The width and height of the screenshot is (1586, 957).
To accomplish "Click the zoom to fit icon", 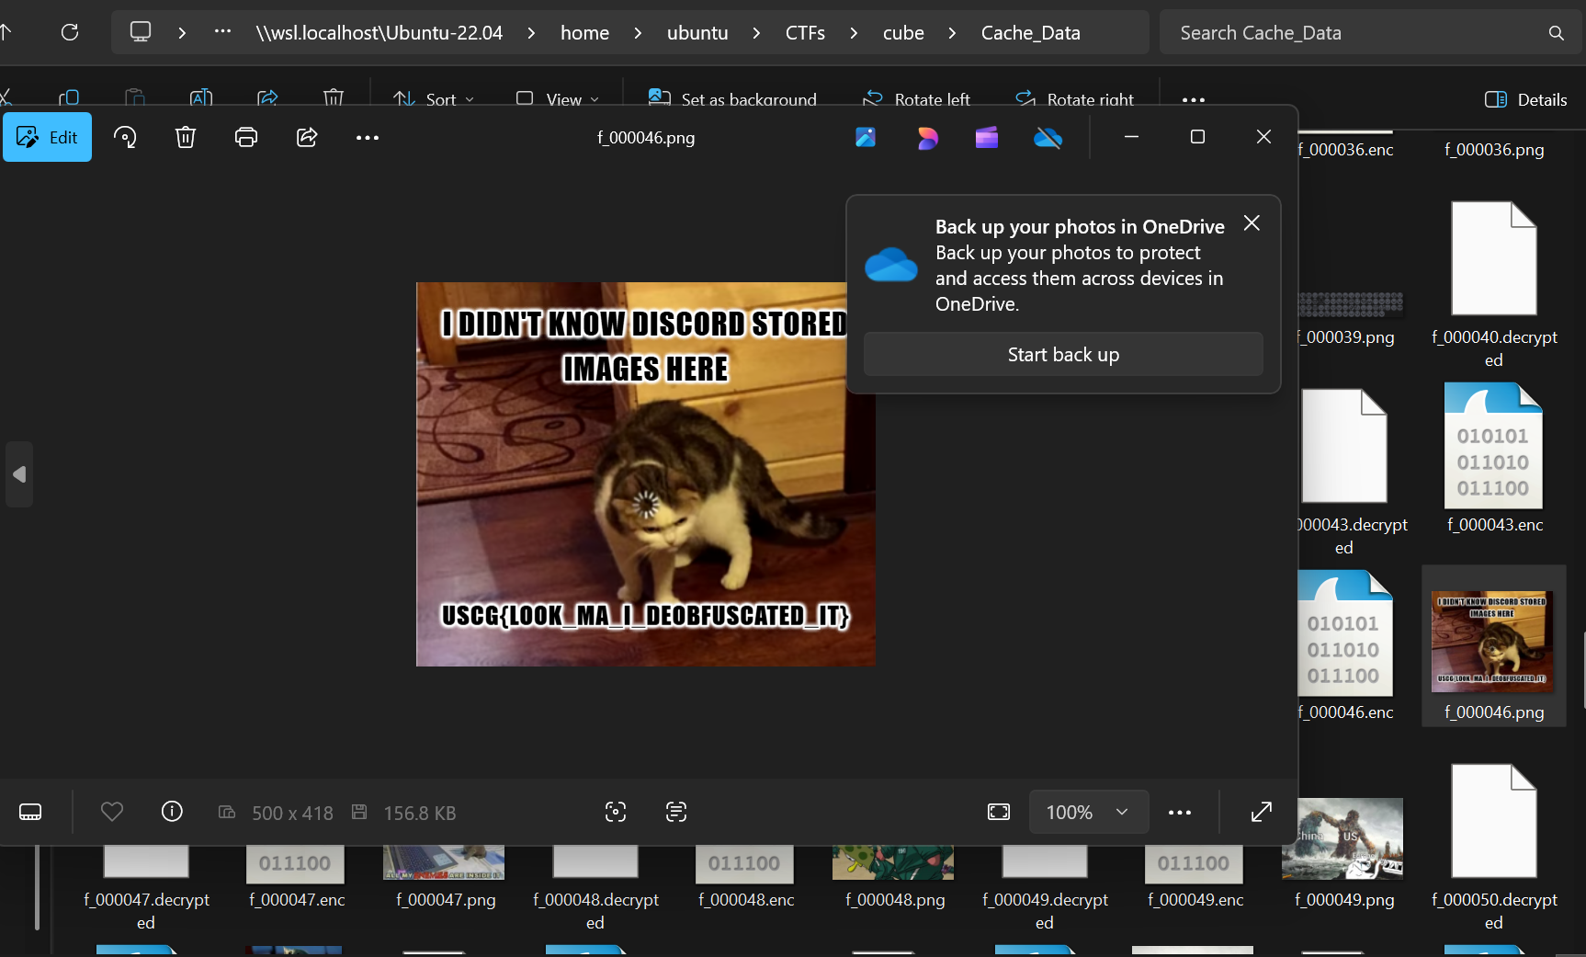I will (x=999, y=812).
